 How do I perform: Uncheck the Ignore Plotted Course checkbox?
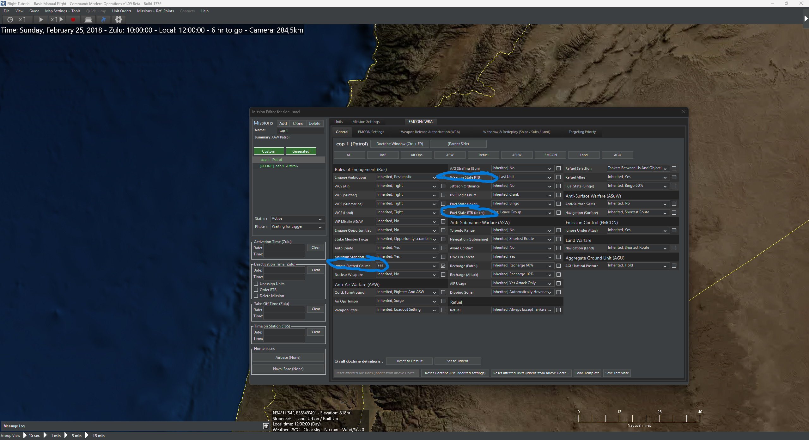pyautogui.click(x=443, y=266)
